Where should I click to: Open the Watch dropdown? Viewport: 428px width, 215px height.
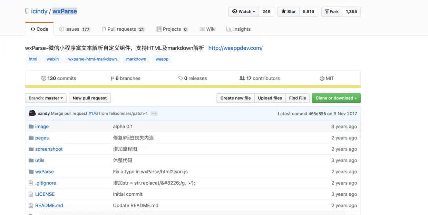click(243, 11)
